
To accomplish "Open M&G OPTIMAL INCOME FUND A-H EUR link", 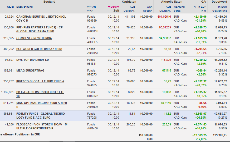I will 42,105.
